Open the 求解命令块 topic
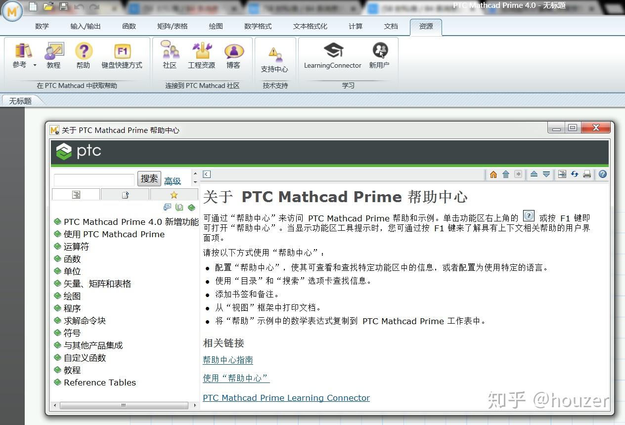Screen dimensions: 625x425 85,321
